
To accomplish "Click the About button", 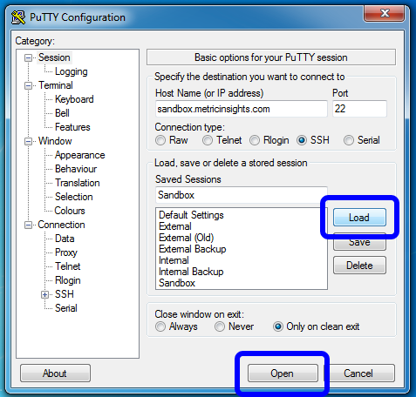I will click(x=55, y=373).
